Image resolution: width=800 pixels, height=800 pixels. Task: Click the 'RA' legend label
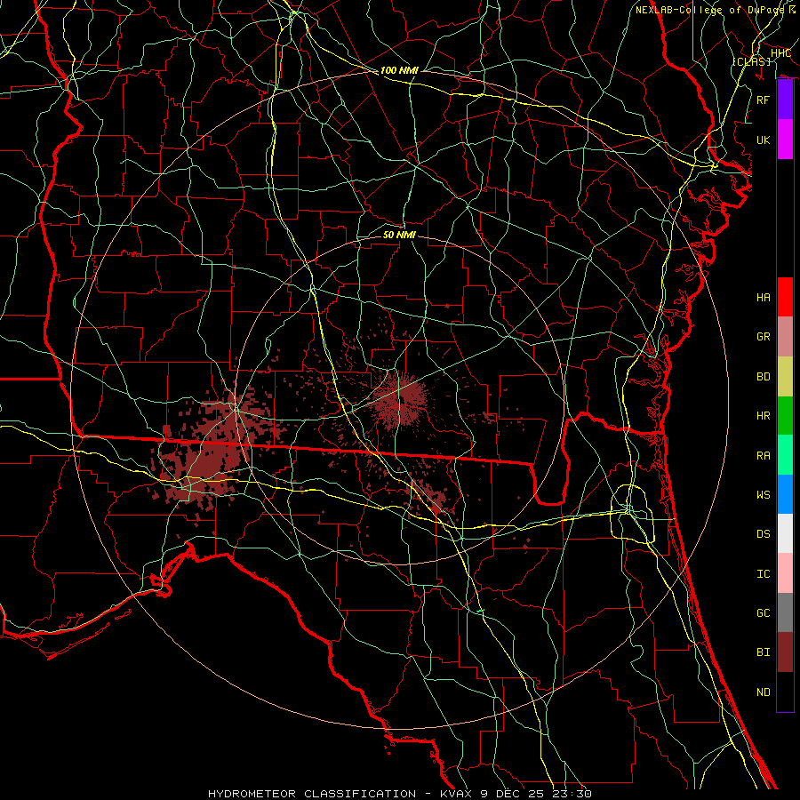point(764,456)
